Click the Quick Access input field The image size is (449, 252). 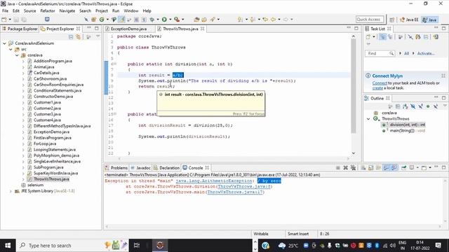point(370,20)
